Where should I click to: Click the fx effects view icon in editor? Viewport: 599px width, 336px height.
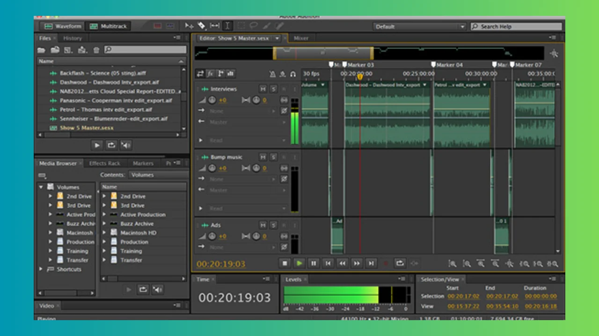(211, 74)
